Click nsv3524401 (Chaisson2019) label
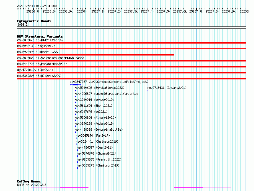Screen dimensions: 254x191 click(97, 141)
